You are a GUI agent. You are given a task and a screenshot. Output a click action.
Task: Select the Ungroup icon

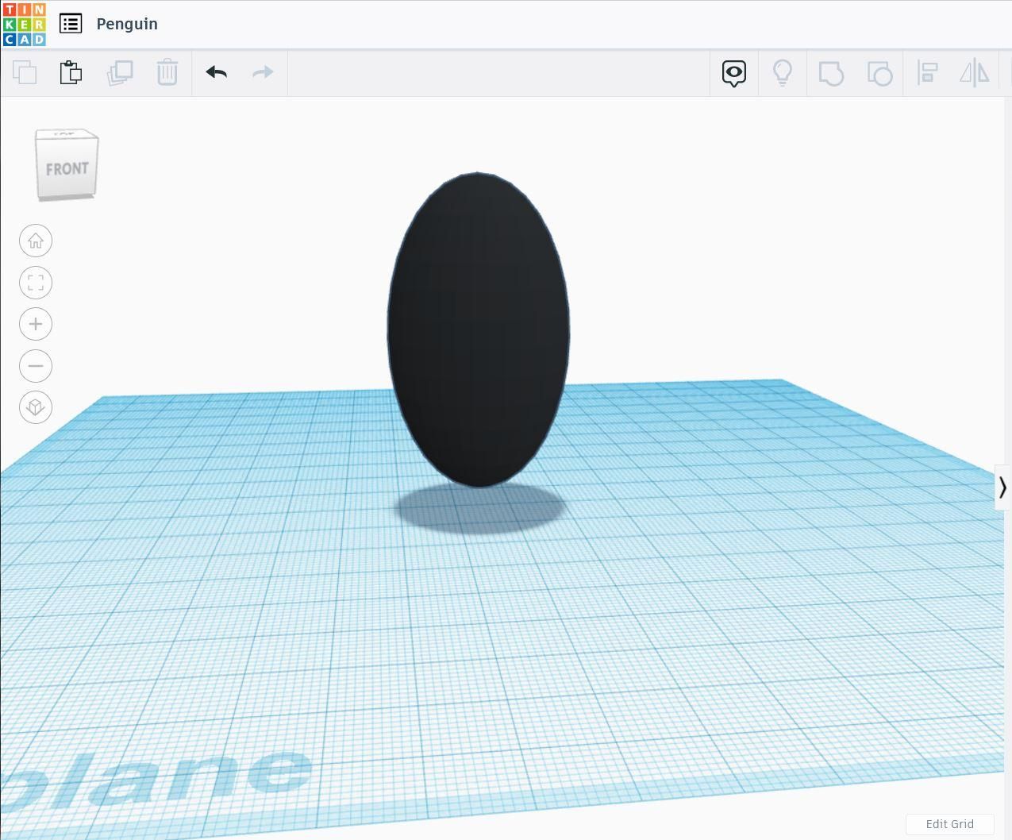point(879,72)
